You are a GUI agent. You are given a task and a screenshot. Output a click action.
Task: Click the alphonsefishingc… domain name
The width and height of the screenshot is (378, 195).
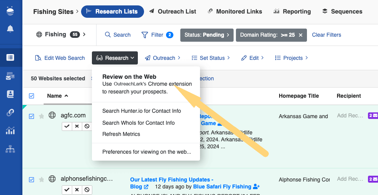(87, 179)
